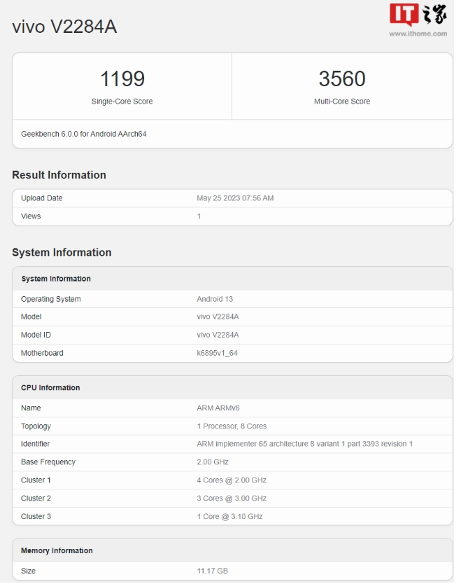
Task: Select the vivo V2284A value in Model row
Action: [218, 317]
